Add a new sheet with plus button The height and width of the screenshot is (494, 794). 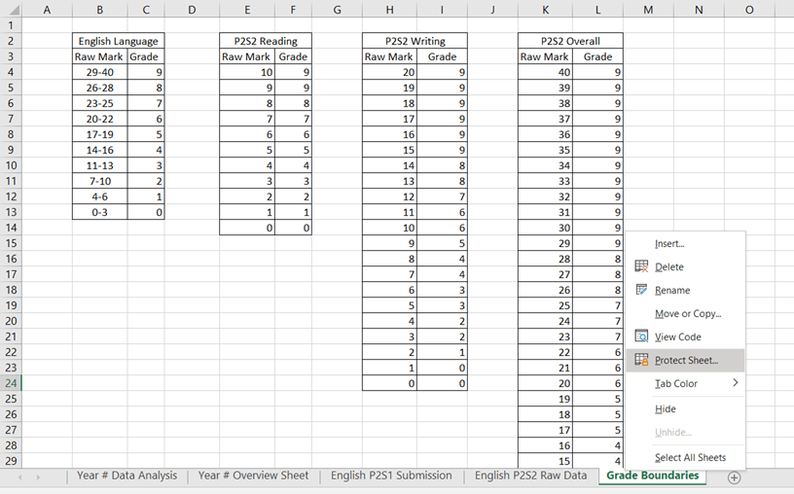tap(735, 476)
